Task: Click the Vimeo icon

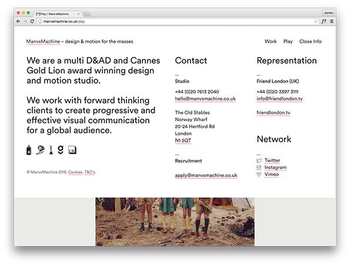Action: tap(259, 174)
